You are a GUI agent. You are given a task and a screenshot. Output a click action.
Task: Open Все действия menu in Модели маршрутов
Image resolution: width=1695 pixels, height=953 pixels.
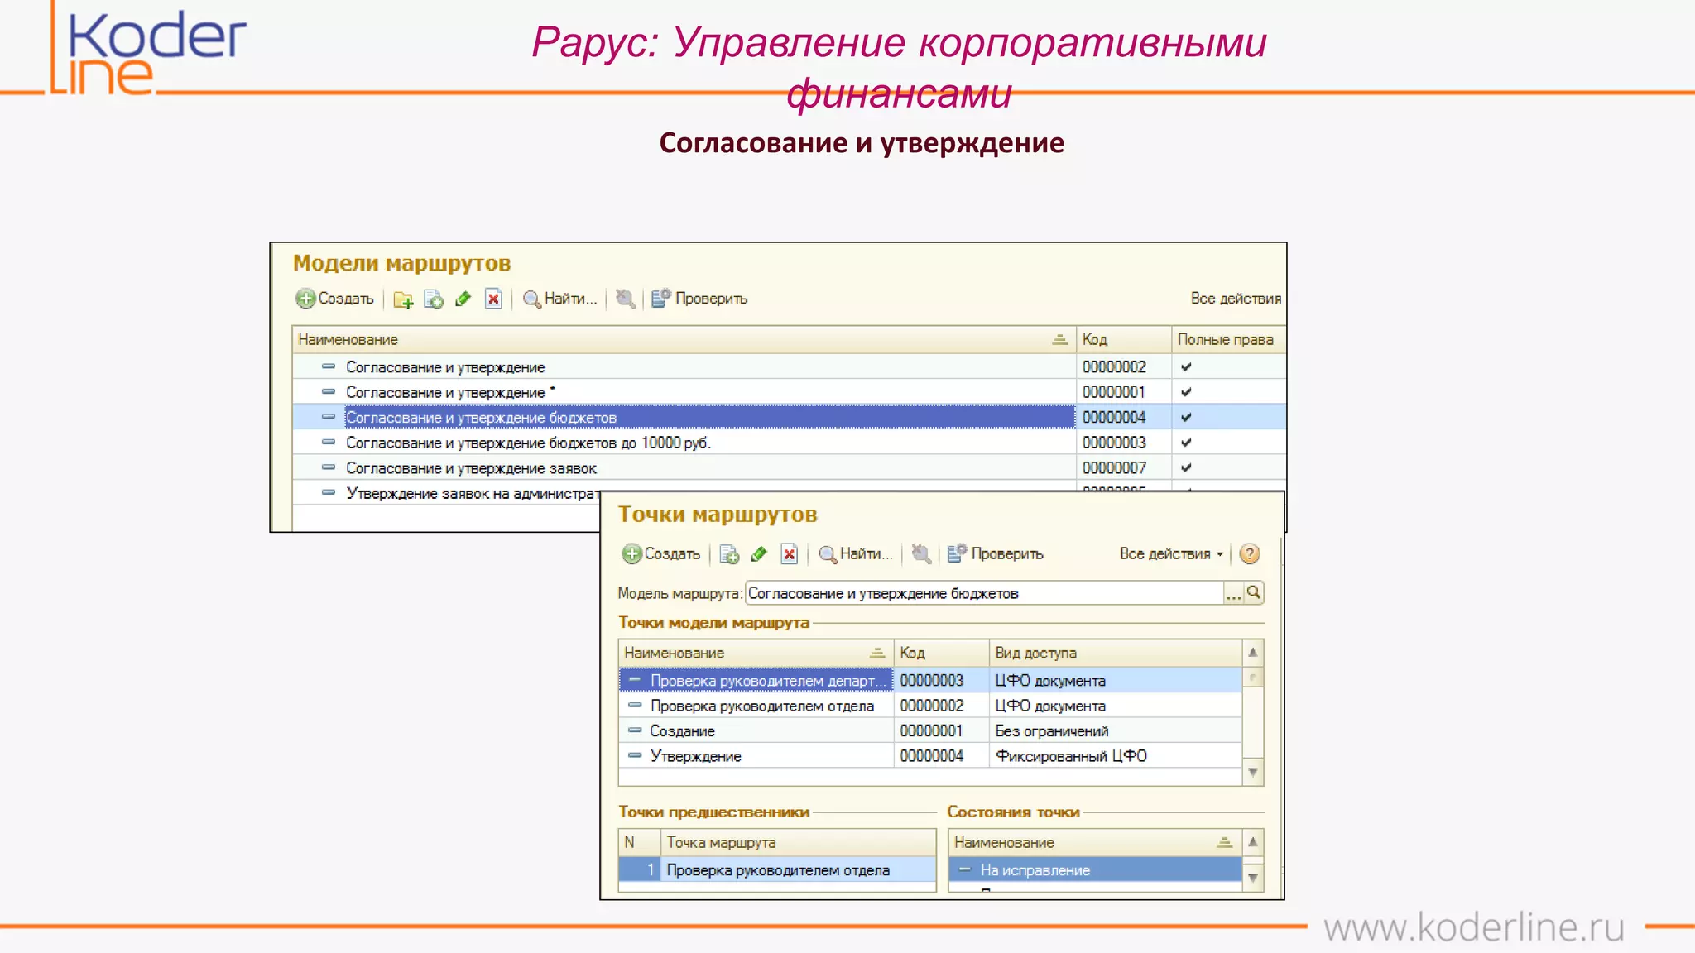tap(1236, 299)
